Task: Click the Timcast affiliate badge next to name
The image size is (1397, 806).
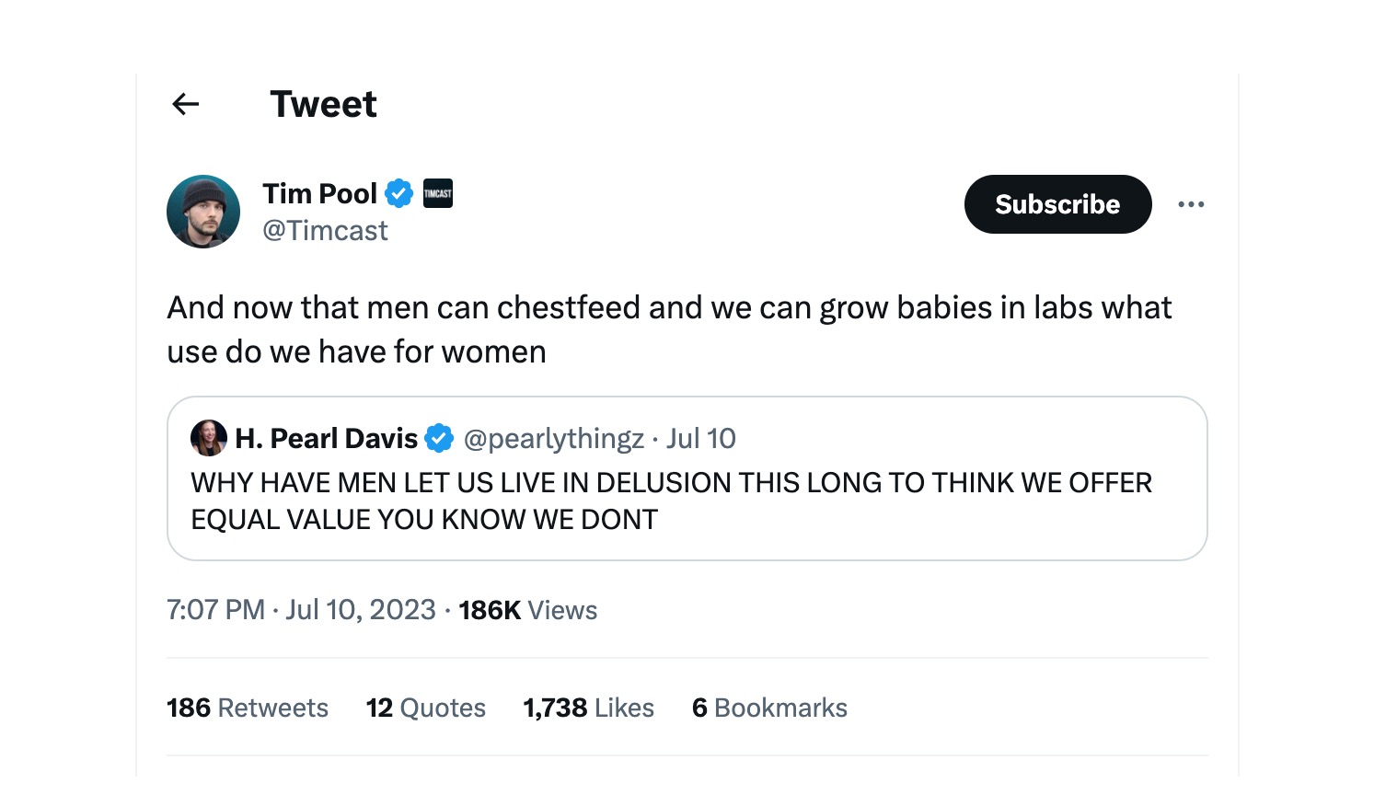Action: coord(436,193)
